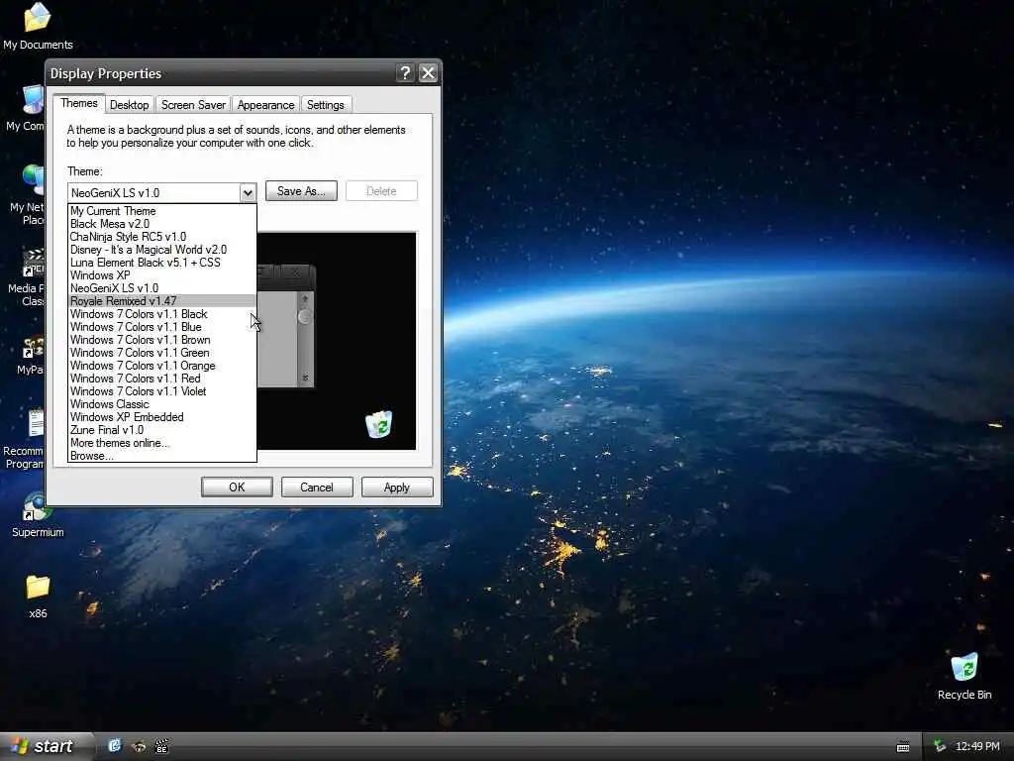This screenshot has width=1014, height=761.
Task: Pick Windows 7 Colors v1.1 Red
Action: pos(162,379)
